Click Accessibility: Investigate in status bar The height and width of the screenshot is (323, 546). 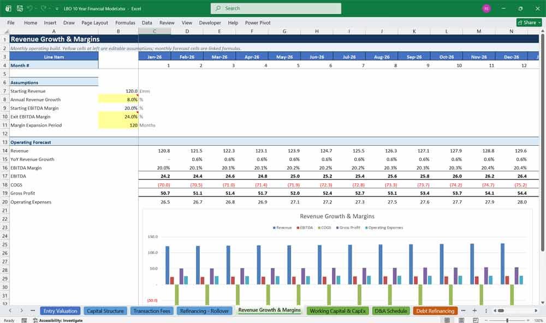(x=58, y=320)
